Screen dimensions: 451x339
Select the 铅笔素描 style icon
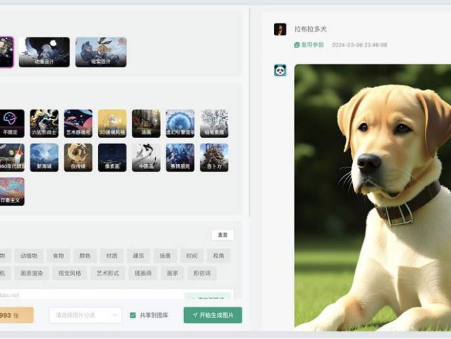click(x=214, y=123)
